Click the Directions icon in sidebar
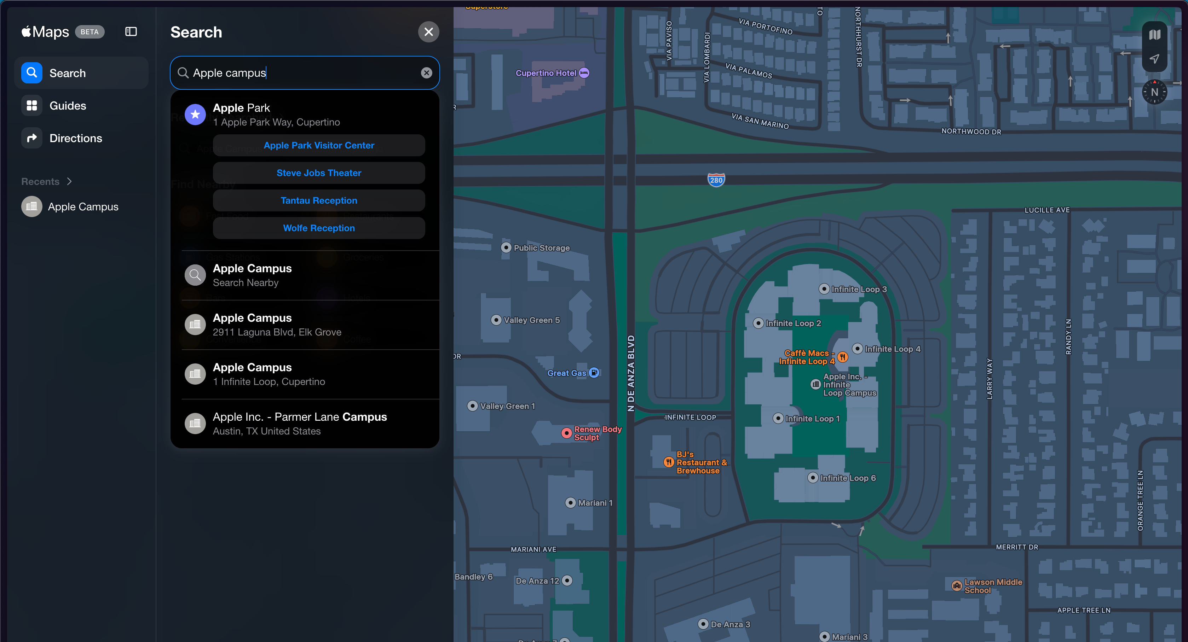This screenshot has width=1188, height=642. [x=31, y=138]
